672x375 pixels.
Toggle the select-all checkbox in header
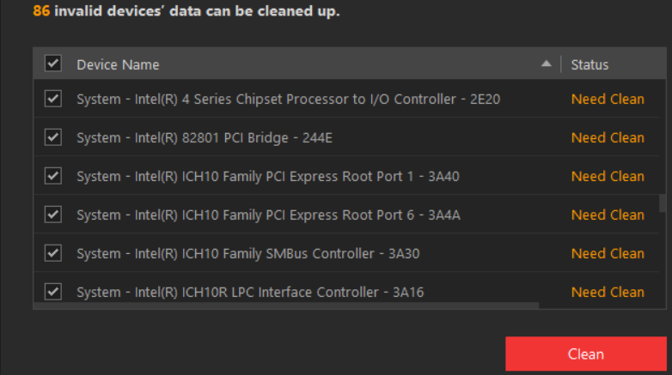(x=53, y=64)
